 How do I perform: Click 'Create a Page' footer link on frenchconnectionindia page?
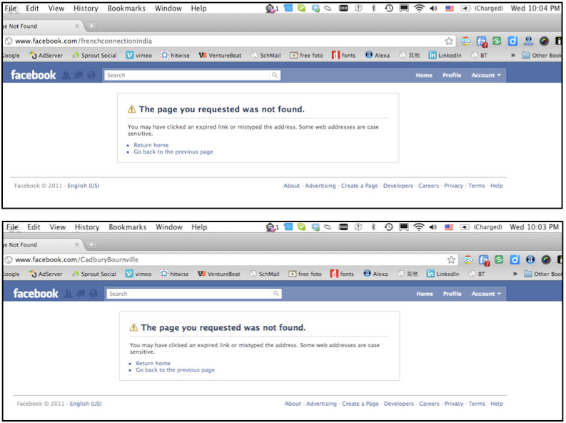coord(360,186)
